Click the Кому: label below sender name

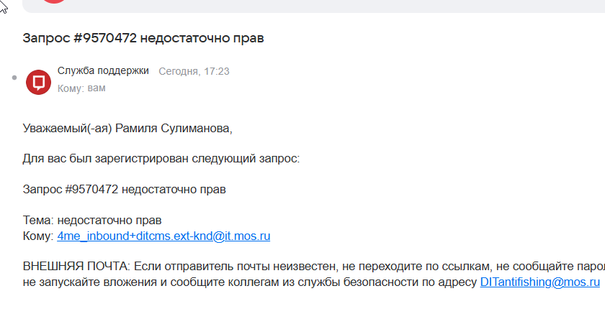click(71, 88)
